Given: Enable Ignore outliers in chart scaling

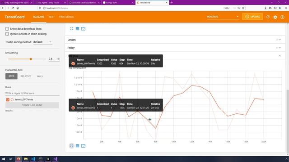Looking at the screenshot, I should [7, 34].
